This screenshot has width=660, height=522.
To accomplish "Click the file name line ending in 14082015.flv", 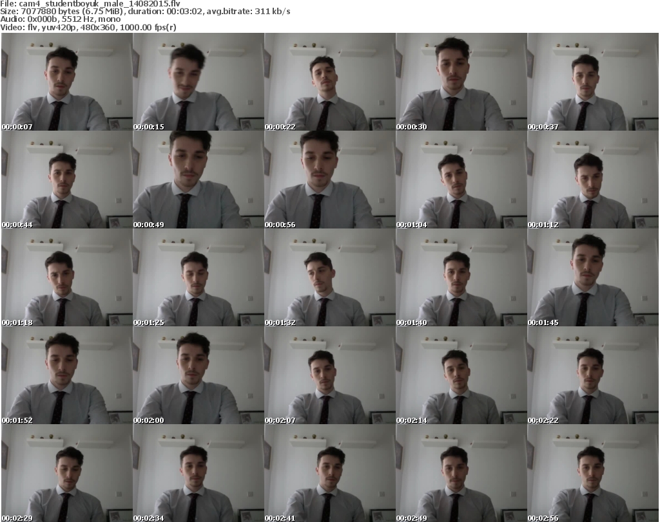I will pyautogui.click(x=90, y=4).
